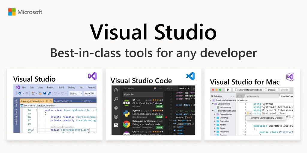Click the Save All icon in the Visual Studio toolbar
The height and width of the screenshot is (153, 307).
(49, 93)
